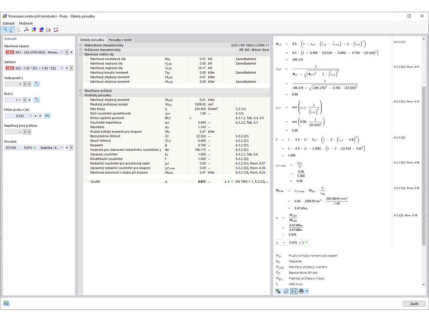Select Mez kluzu row in table
429x322 pixels.
click(177, 109)
